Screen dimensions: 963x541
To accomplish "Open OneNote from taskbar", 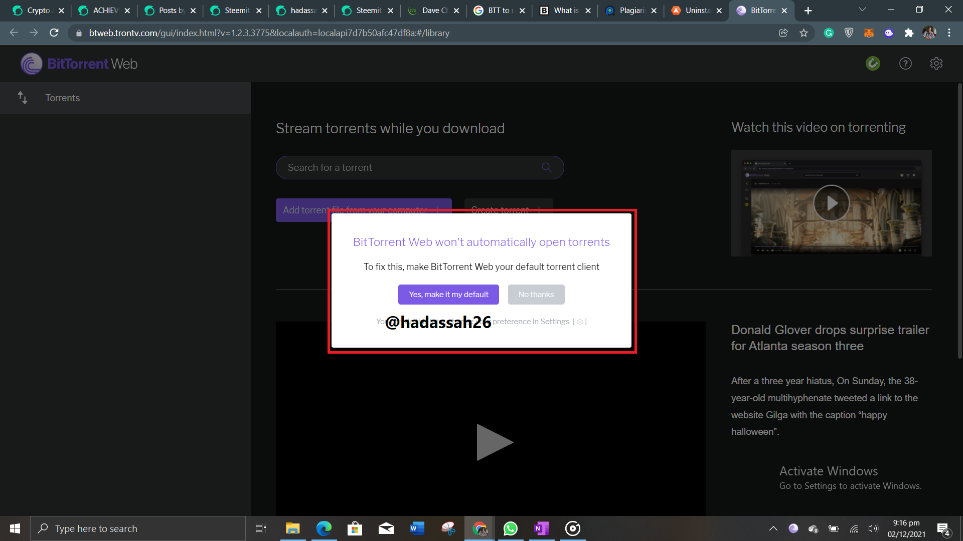I will [x=541, y=528].
